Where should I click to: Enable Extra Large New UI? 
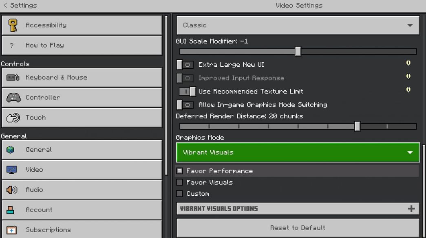(x=185, y=64)
